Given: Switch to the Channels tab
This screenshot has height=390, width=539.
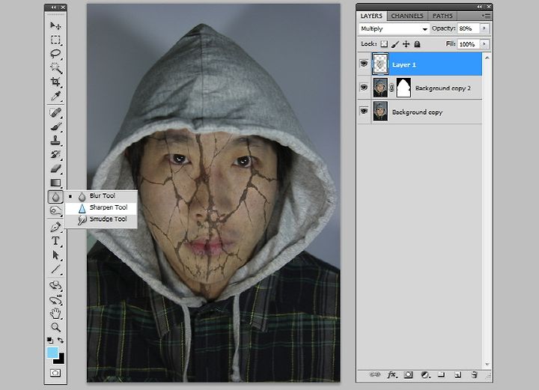Looking at the screenshot, I should click(x=407, y=16).
